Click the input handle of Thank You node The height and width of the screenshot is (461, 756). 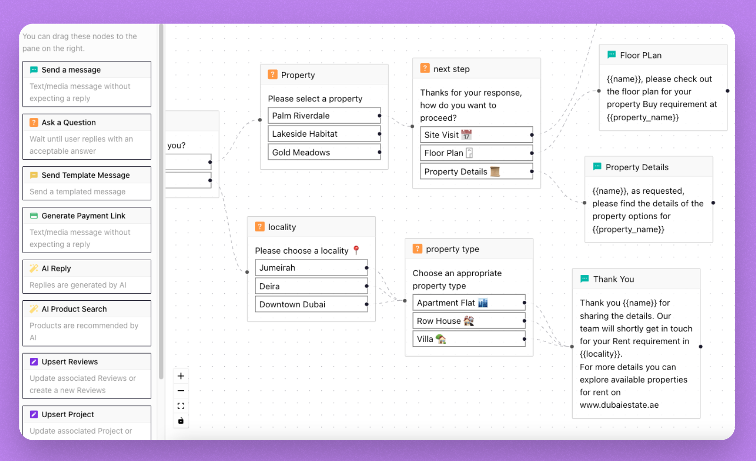(572, 346)
